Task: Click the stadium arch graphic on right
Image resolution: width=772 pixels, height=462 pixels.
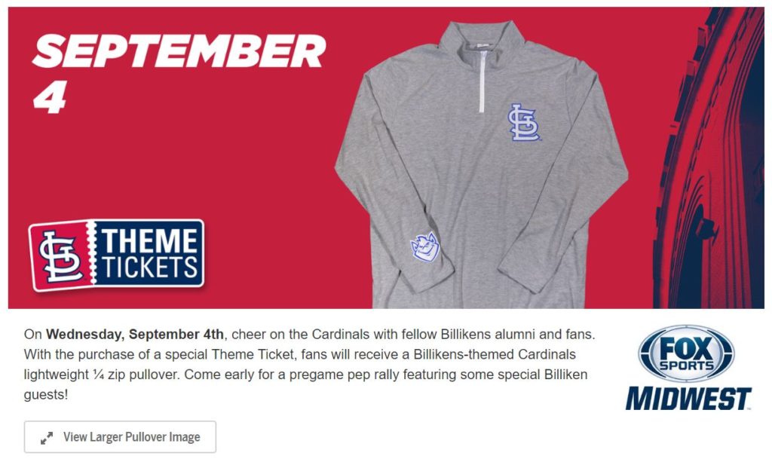Action: point(709,158)
